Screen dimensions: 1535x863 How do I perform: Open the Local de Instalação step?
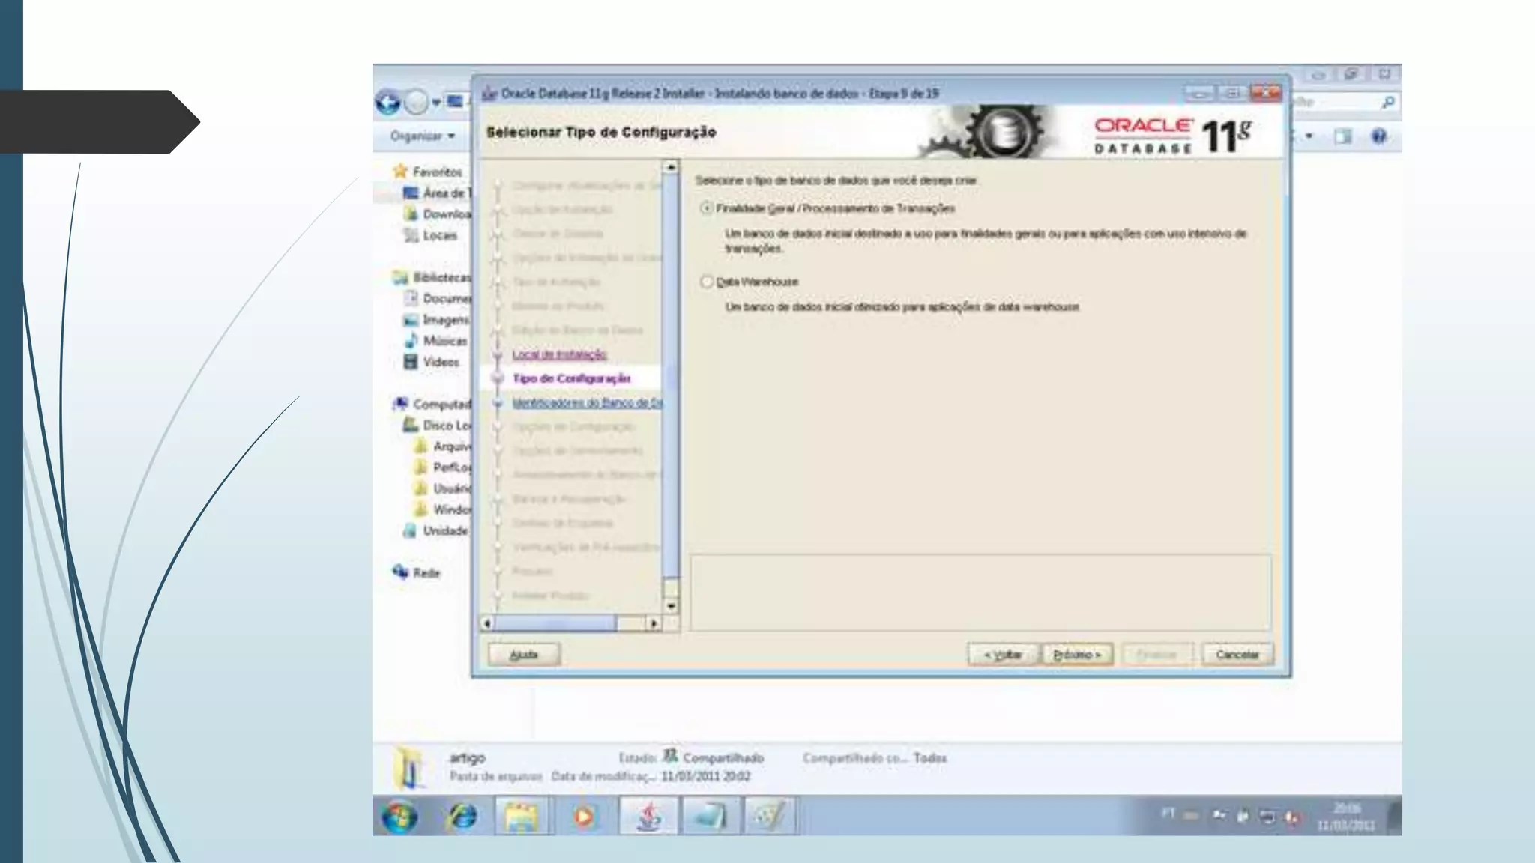pyautogui.click(x=559, y=354)
